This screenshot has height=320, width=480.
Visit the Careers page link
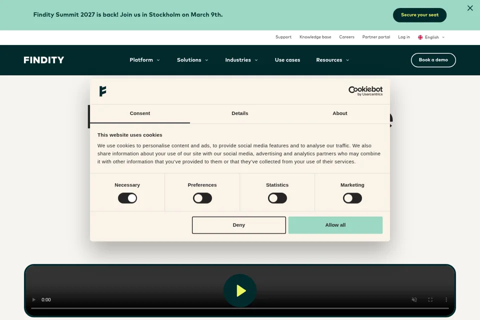click(346, 37)
